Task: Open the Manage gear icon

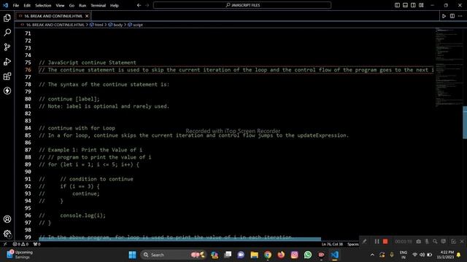Action: click(x=7, y=234)
